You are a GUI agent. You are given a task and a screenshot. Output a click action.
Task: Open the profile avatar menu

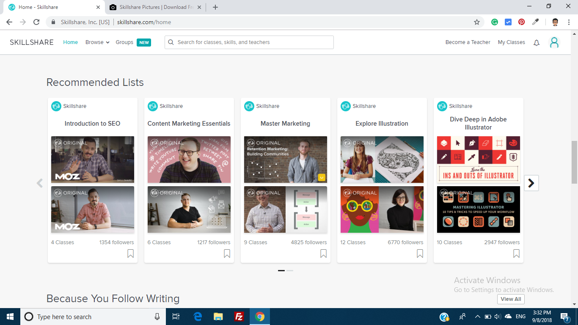[554, 42]
